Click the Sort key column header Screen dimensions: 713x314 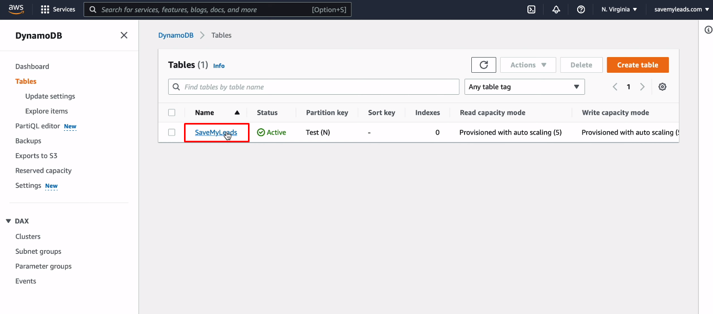click(382, 113)
